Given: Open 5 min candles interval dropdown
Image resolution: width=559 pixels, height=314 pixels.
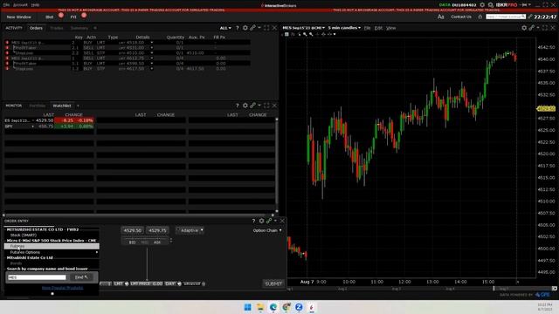Looking at the screenshot, I should tap(344, 28).
